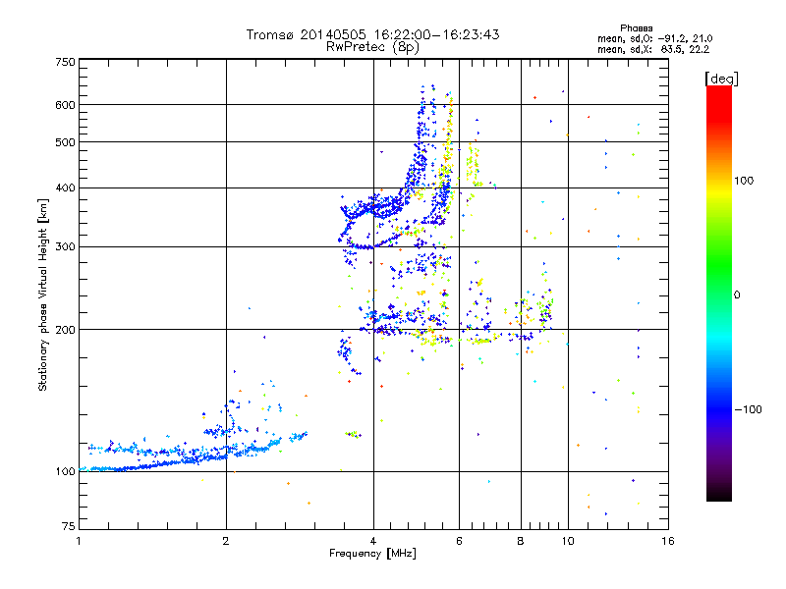Click the 'Phases' header label
786x589 pixels.
(x=636, y=28)
